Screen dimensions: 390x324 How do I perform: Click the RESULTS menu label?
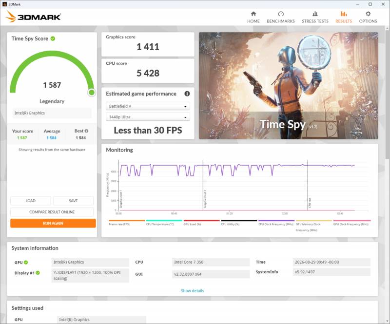(x=344, y=21)
